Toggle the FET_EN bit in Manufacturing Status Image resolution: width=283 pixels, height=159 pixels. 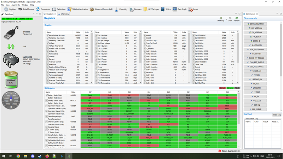tap(149, 137)
